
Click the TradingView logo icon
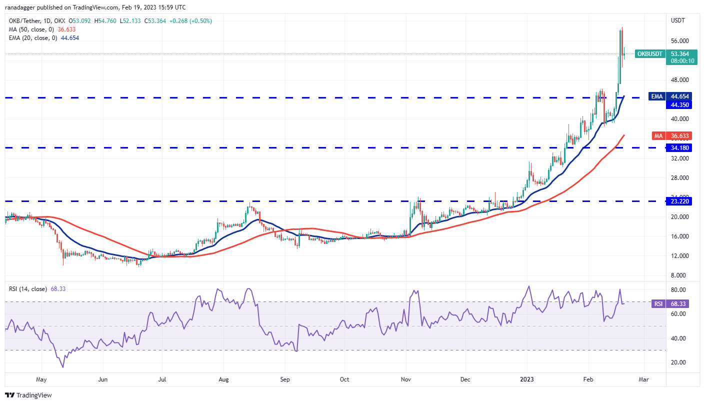[x=9, y=395]
